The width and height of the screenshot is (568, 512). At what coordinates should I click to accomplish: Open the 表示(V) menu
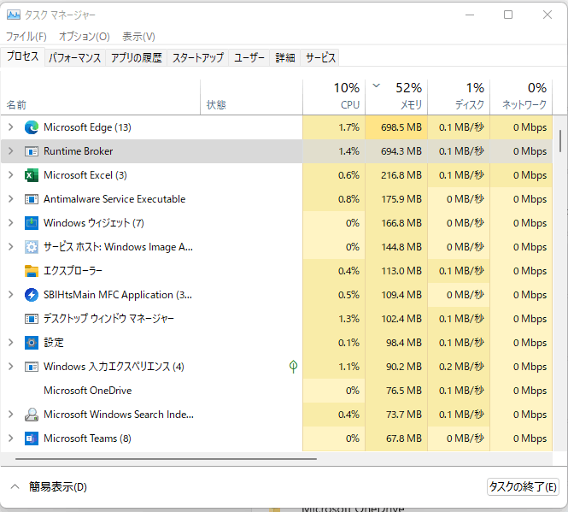click(138, 37)
